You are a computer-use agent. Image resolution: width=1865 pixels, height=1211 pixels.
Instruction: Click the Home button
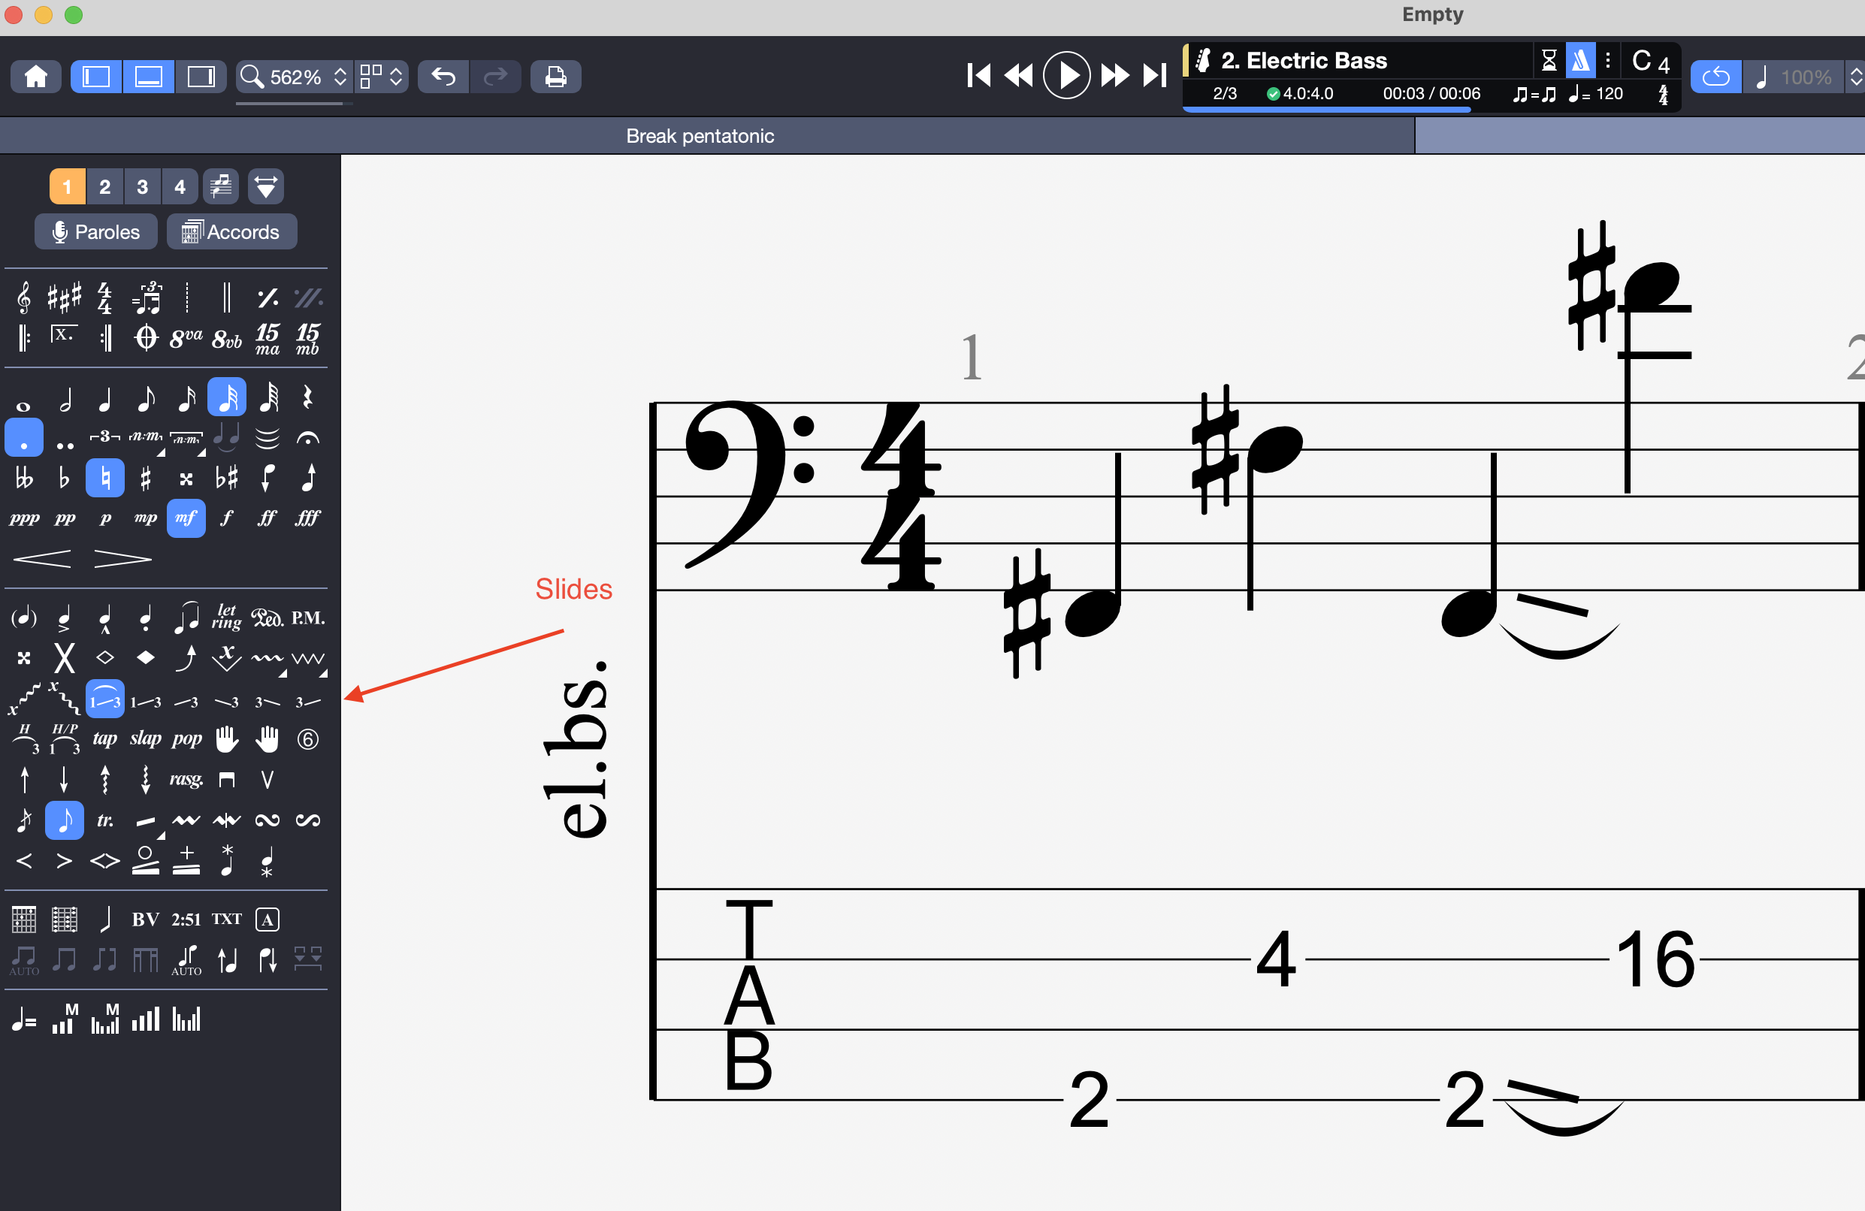(36, 77)
